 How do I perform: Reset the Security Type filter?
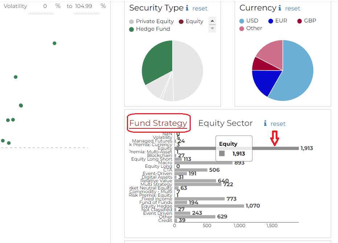tap(200, 8)
